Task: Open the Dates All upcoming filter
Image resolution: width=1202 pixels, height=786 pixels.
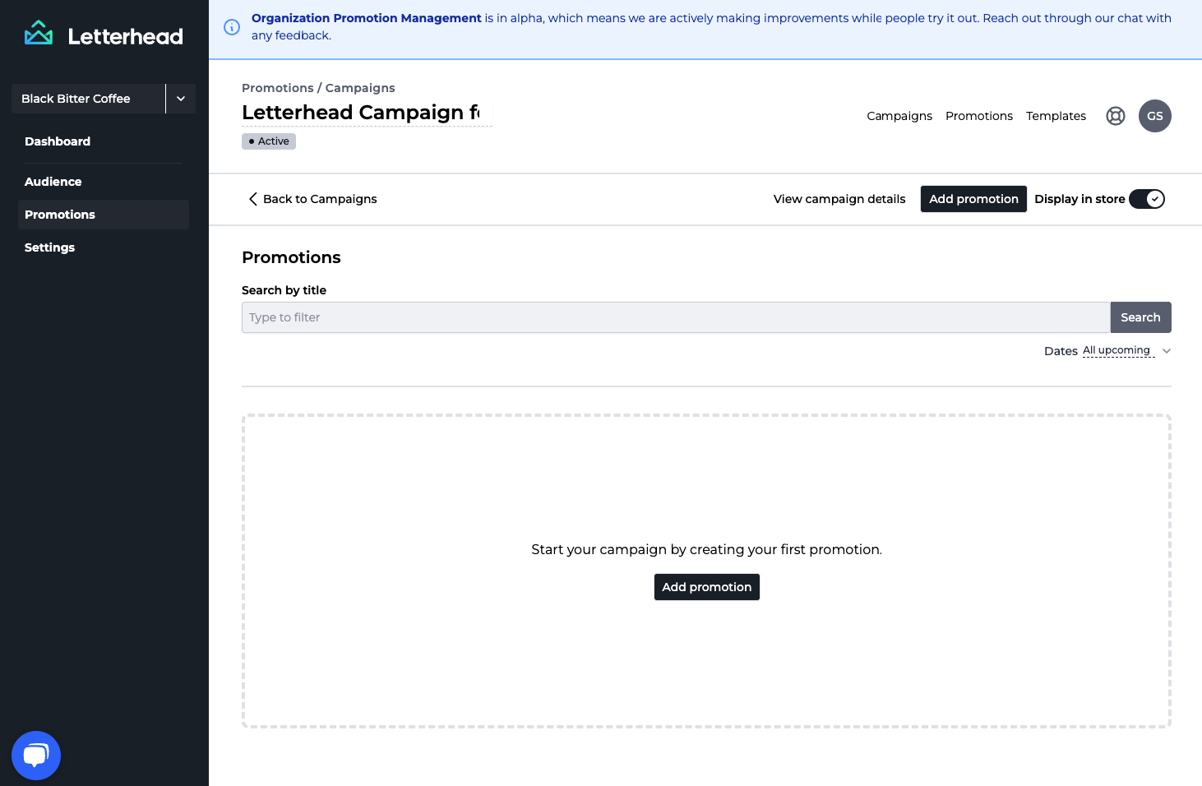Action: 1118,350
